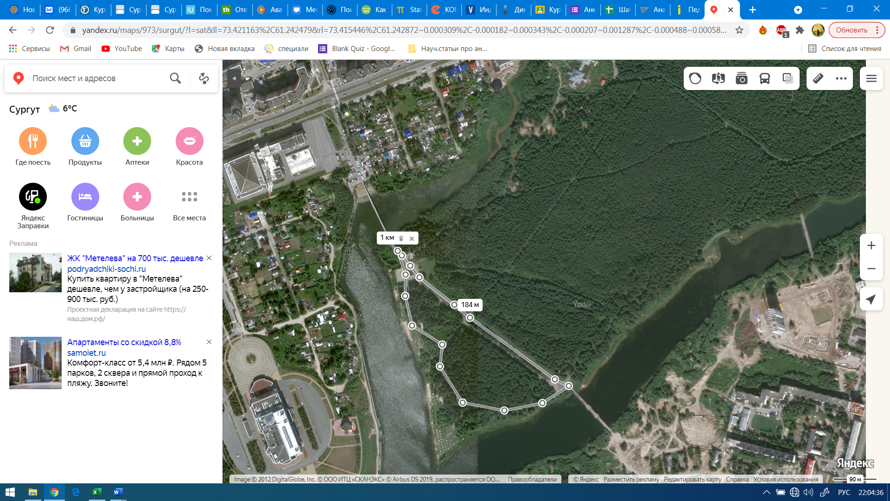890x501 pixels.
Task: Open the Гостиницы category
Action: [x=85, y=197]
